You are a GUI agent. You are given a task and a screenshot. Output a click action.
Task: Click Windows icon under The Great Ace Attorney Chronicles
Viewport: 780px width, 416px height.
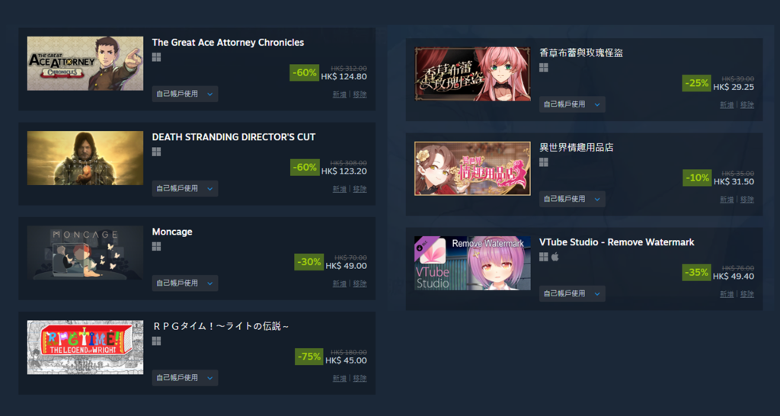pyautogui.click(x=156, y=57)
